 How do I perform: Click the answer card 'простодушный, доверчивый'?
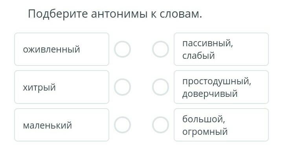pyautogui.click(x=221, y=87)
